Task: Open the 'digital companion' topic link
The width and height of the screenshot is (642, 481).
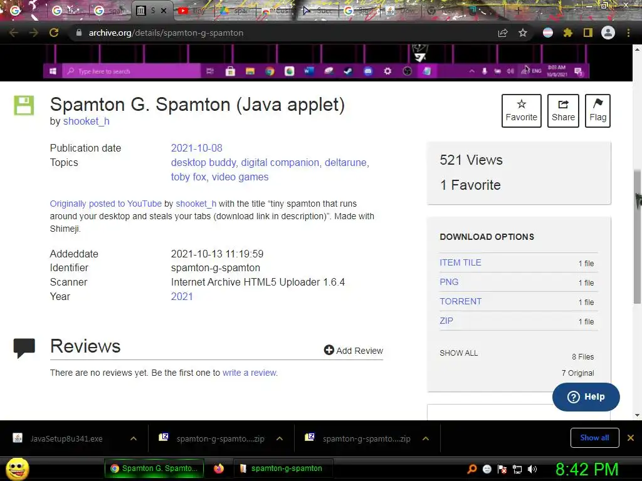Action: point(280,162)
